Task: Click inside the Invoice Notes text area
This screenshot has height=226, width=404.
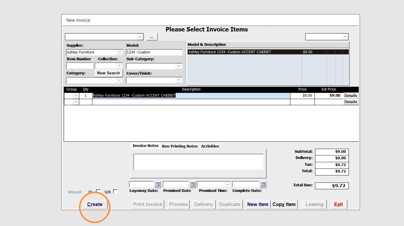Action: (x=198, y=162)
